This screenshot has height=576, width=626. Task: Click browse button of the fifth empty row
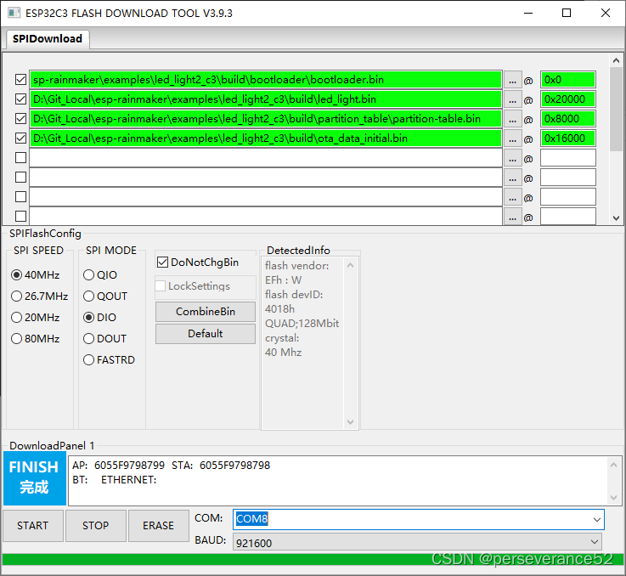[x=513, y=158]
